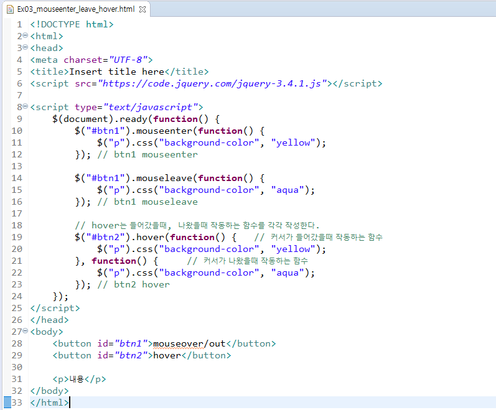This screenshot has height=410, width=496.
Task: Click the "btn2" id value on line 29
Action: pos(131,355)
